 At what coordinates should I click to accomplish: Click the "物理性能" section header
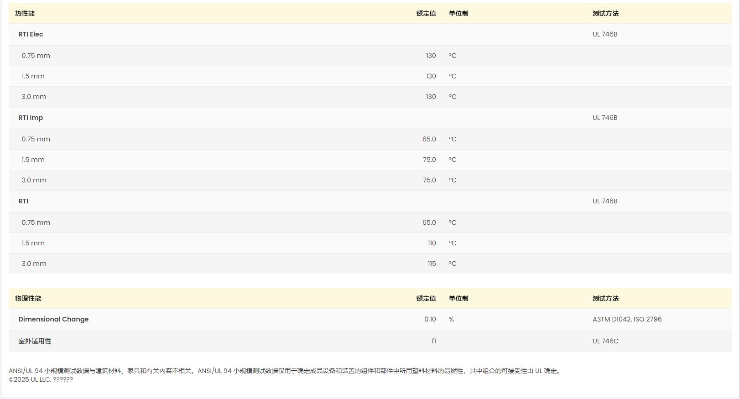click(28, 299)
